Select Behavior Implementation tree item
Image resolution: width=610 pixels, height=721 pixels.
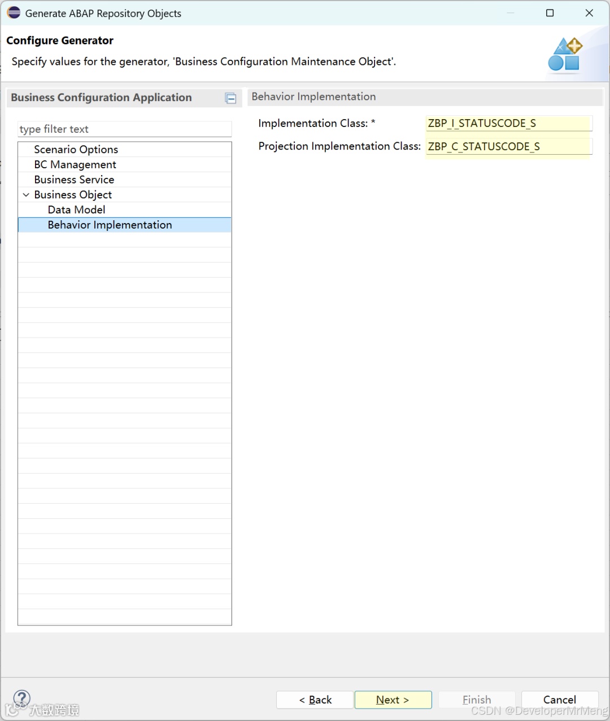(x=125, y=225)
